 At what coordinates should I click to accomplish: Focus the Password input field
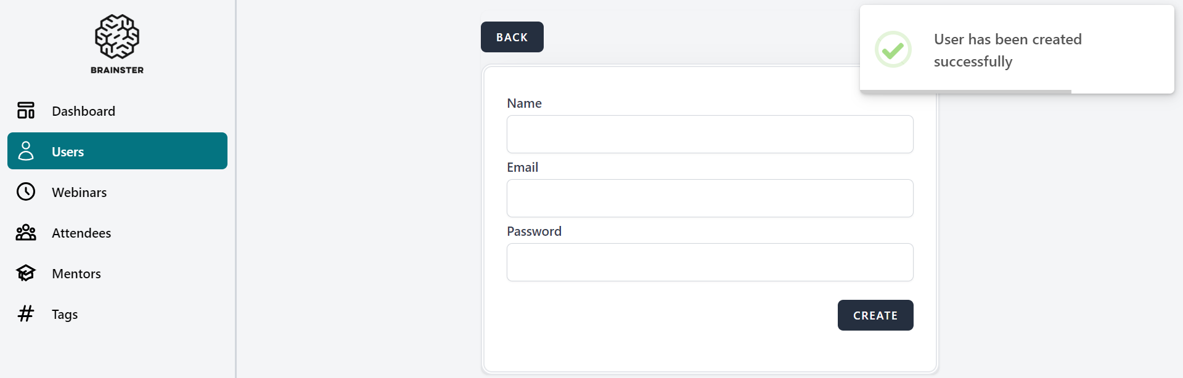[710, 262]
